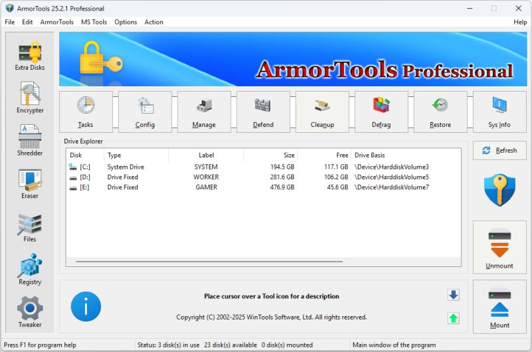Open the Tweaker gear tool
Viewport: 532px width, 352px height.
(x=29, y=312)
